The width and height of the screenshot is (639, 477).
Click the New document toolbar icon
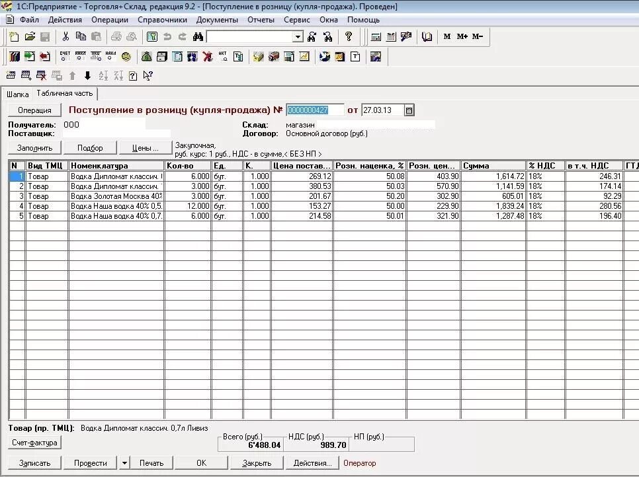15,36
